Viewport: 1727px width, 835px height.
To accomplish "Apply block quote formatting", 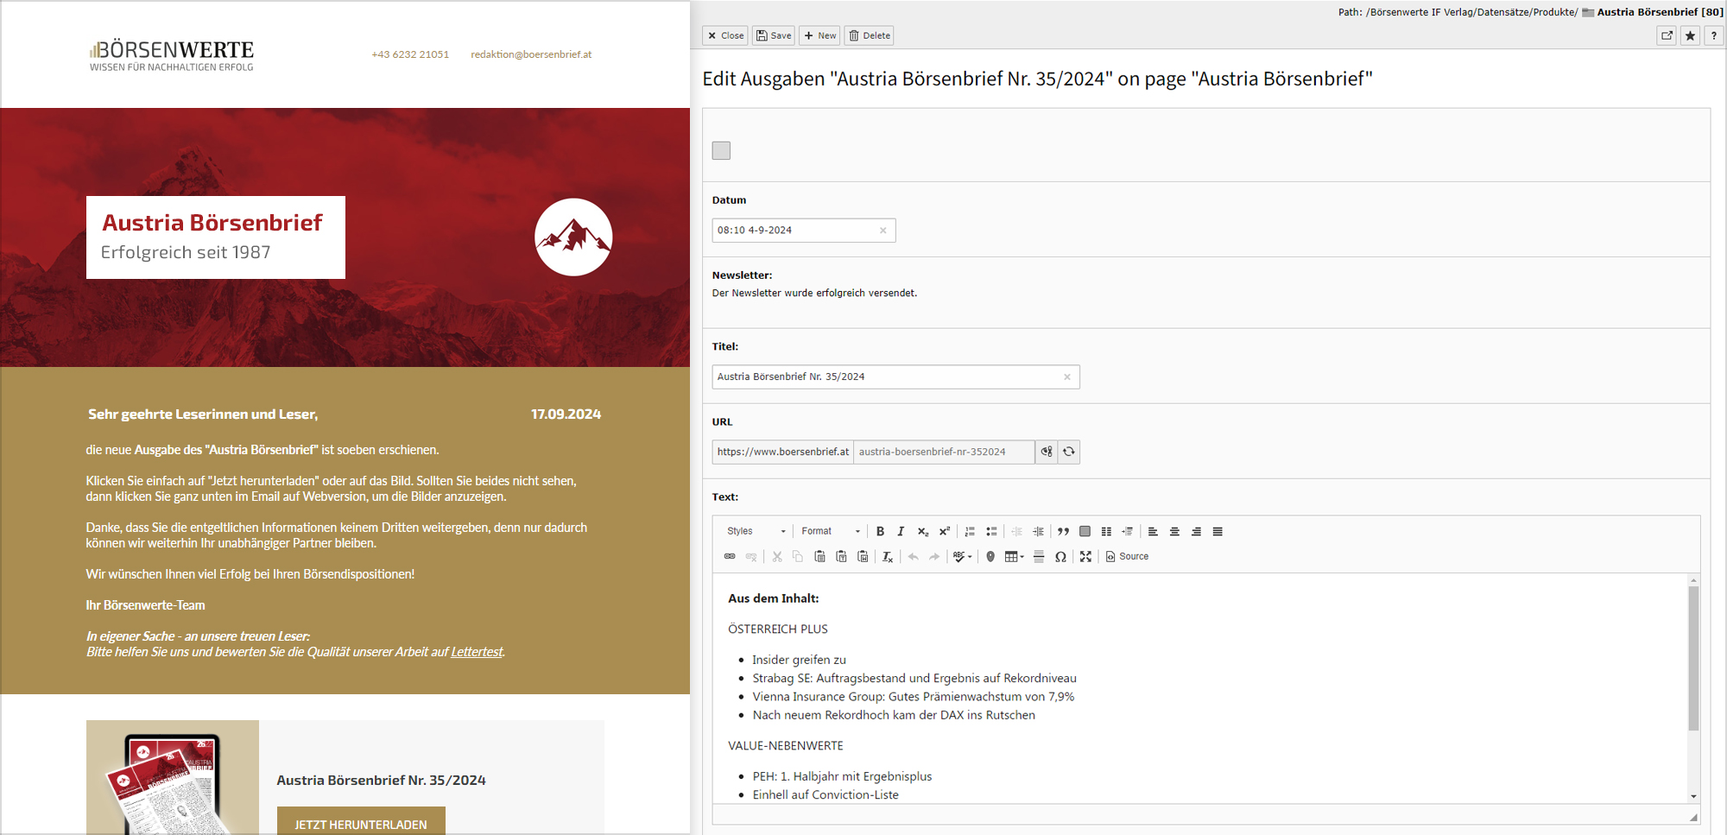I will (1063, 532).
